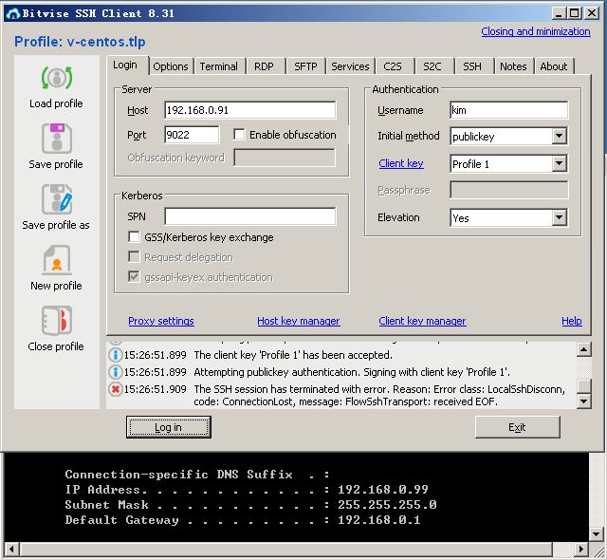The height and width of the screenshot is (560, 607).
Task: Enable obfuscation checkbox
Action: 239,135
